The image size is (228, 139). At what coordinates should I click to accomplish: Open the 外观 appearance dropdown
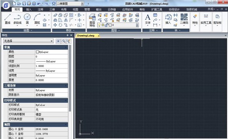tap(211, 9)
